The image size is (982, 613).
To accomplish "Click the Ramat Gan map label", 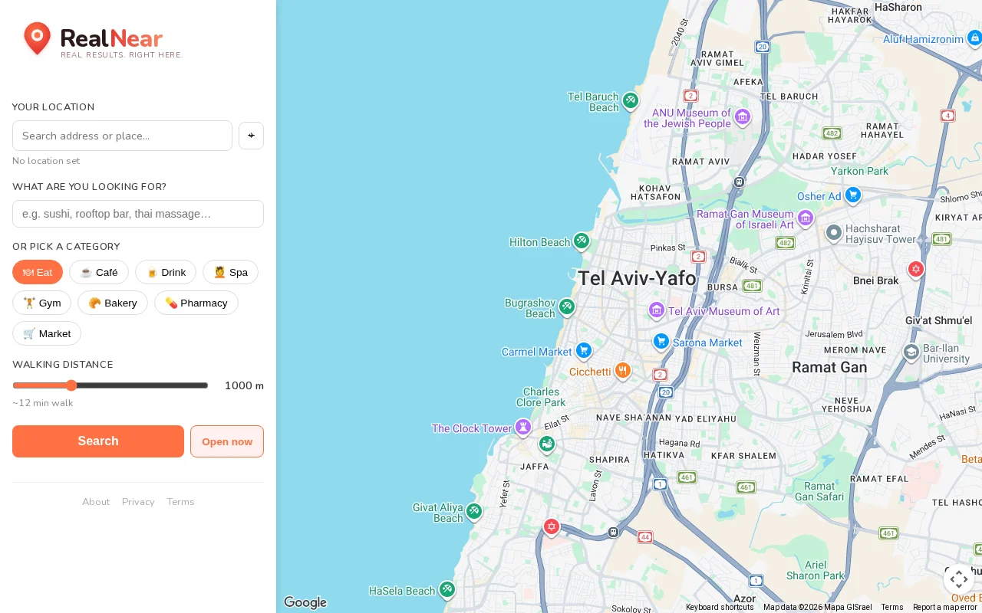I will (x=829, y=367).
